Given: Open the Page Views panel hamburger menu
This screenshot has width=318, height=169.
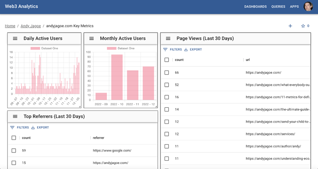Looking at the screenshot, I should click(x=168, y=39).
